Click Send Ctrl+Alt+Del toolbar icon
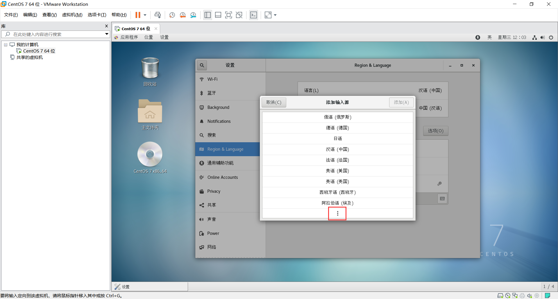Image resolution: width=558 pixels, height=299 pixels. coord(158,15)
